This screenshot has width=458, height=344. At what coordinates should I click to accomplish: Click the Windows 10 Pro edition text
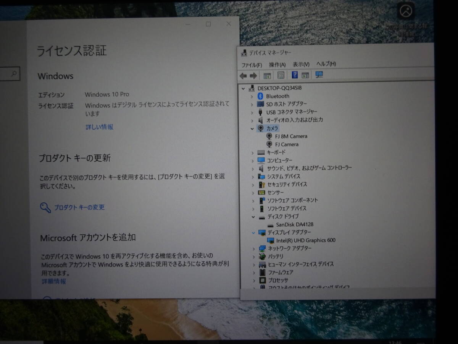click(107, 94)
